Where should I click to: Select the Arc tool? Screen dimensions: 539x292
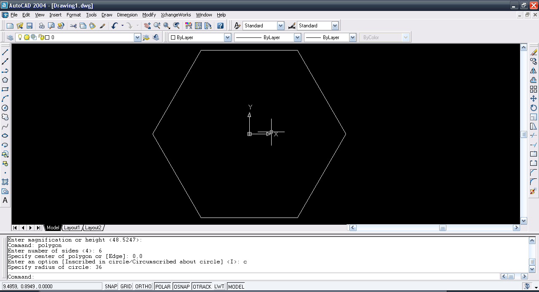coord(5,98)
